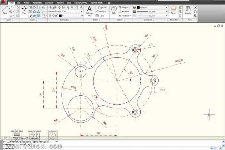Click the Kılavuz leader button

click(x=100, y=12)
